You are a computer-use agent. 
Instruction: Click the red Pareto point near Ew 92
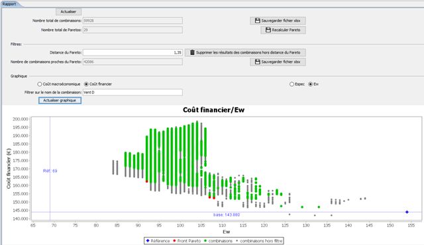147,181
